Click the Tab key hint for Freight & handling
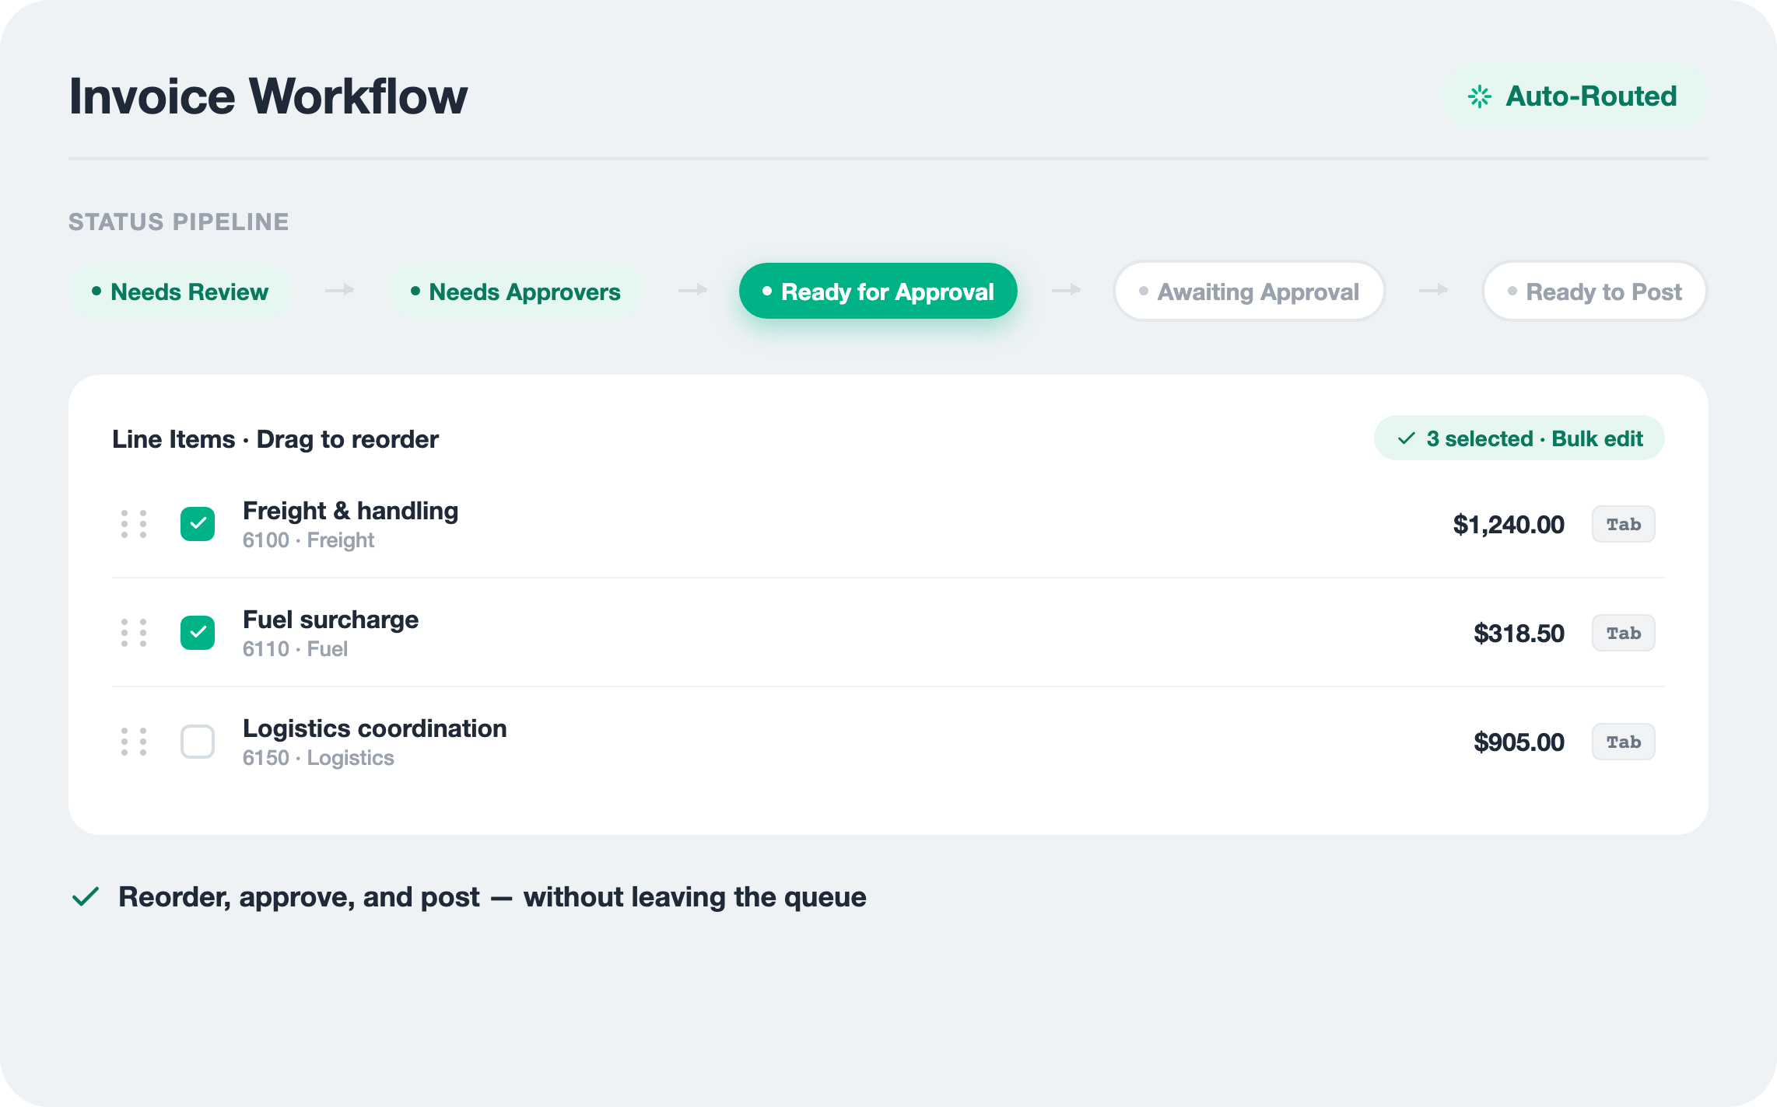1777x1107 pixels. pos(1623,524)
